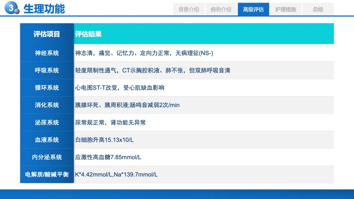This screenshot has height=199, width=354.
Task: Click the number 3 section badge icon
Action: pyautogui.click(x=12, y=8)
